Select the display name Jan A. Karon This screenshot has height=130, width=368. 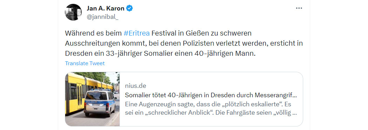point(105,8)
